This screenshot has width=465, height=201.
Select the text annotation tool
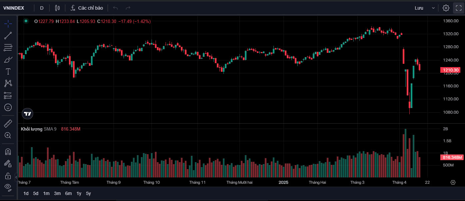pyautogui.click(x=8, y=71)
